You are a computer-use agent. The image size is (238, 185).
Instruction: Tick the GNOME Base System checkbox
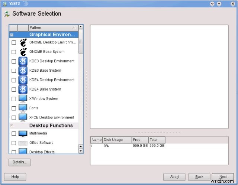coord(14,52)
